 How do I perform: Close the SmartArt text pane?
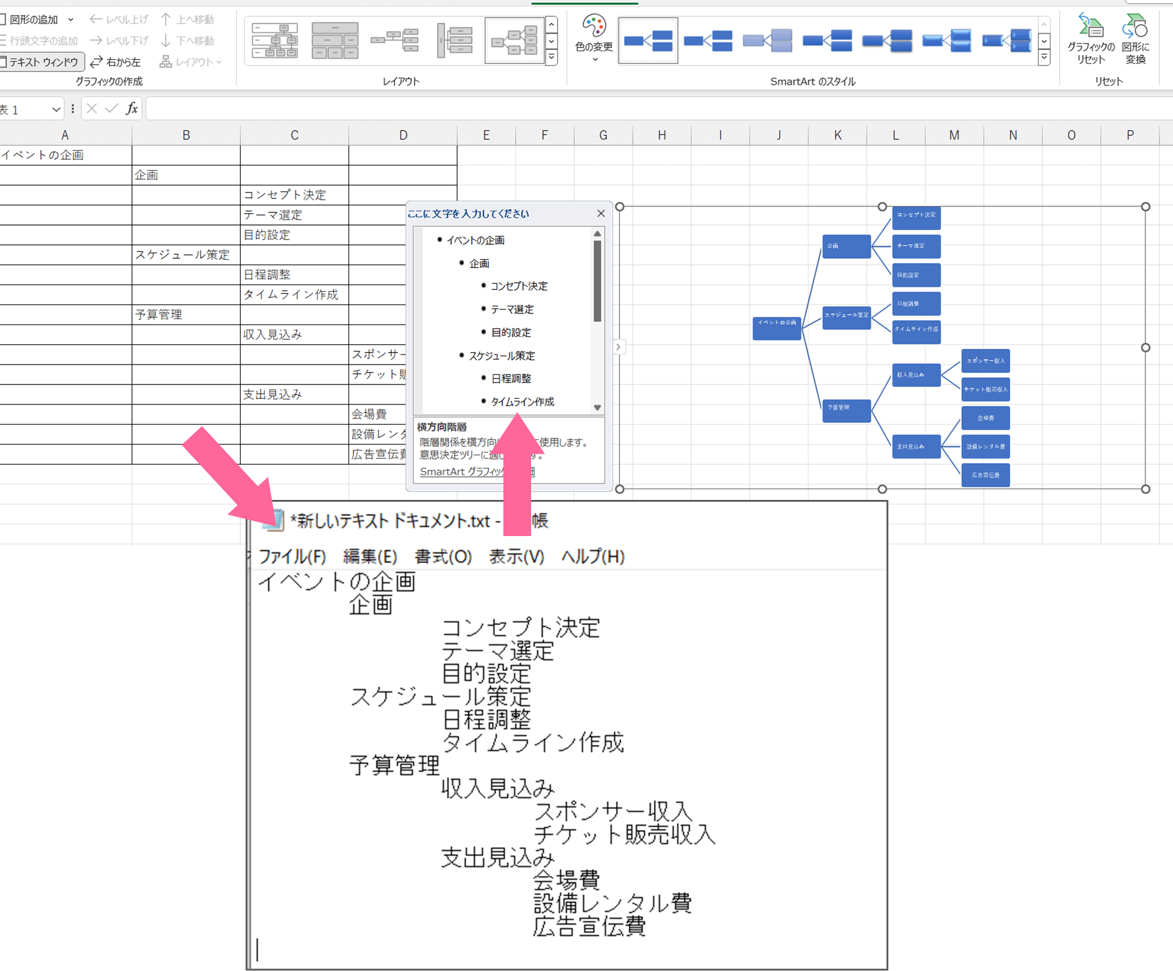(x=600, y=214)
